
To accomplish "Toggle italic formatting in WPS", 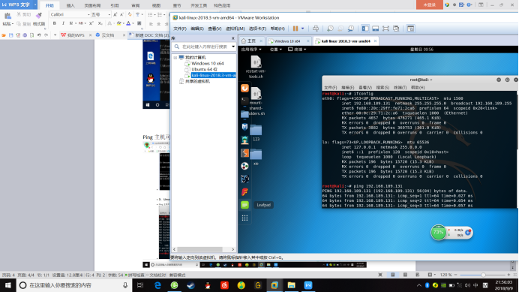I will tap(63, 23).
